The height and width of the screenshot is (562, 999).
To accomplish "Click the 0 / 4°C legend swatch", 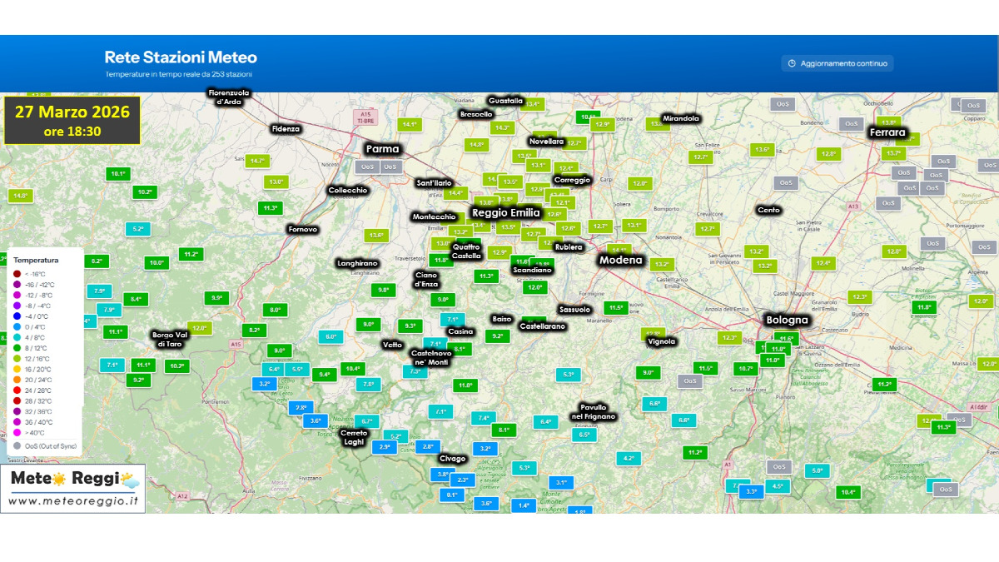I will click(x=17, y=328).
